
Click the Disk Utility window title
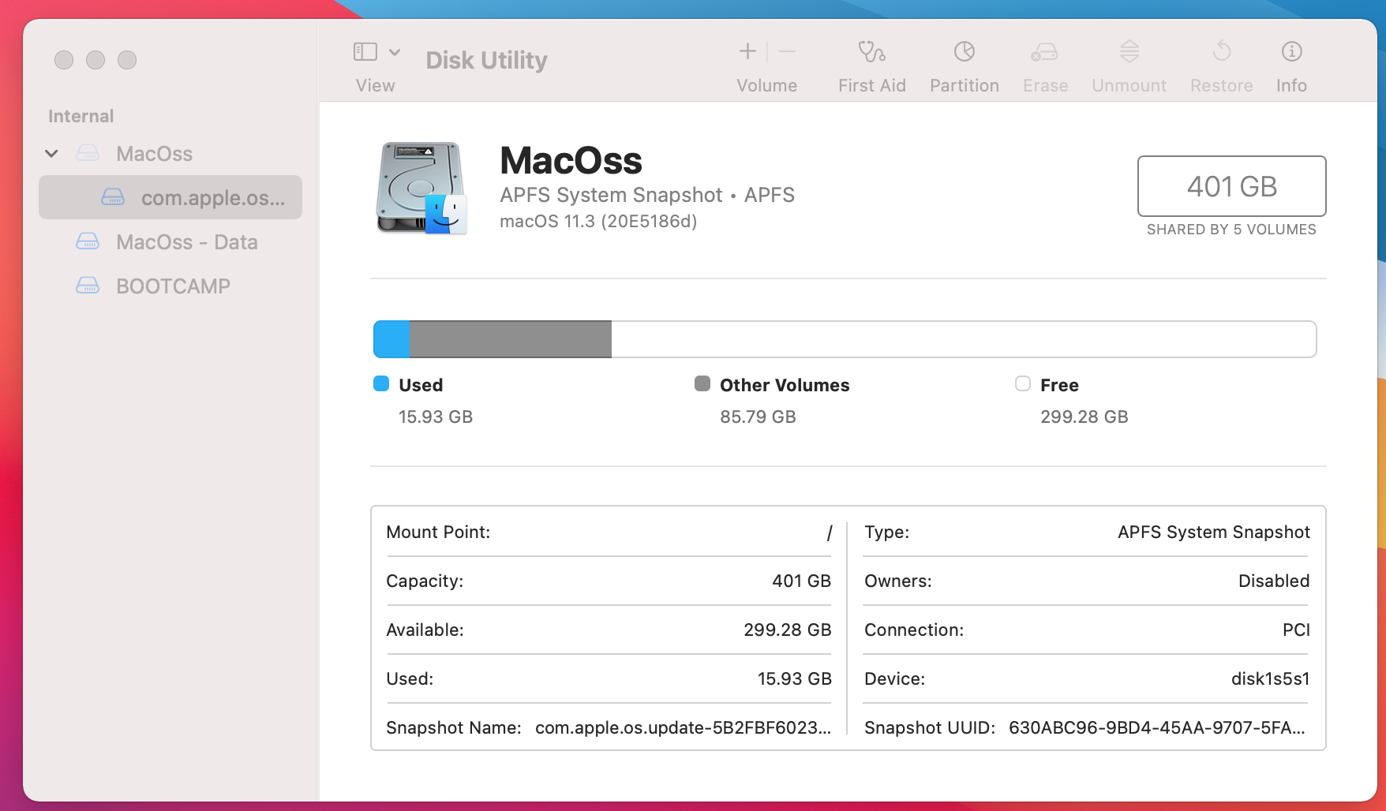(x=486, y=60)
